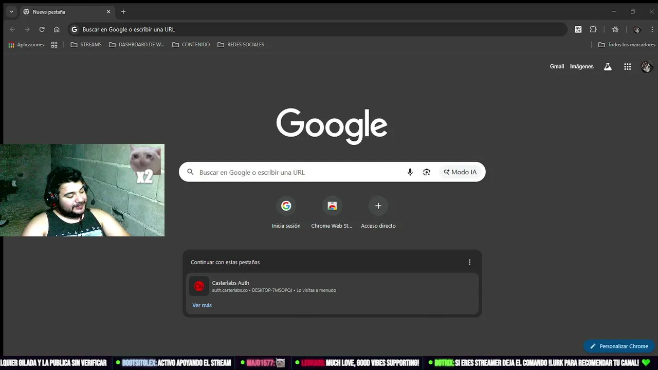Open Search Labs flask icon
This screenshot has width=658, height=370.
pyautogui.click(x=608, y=67)
